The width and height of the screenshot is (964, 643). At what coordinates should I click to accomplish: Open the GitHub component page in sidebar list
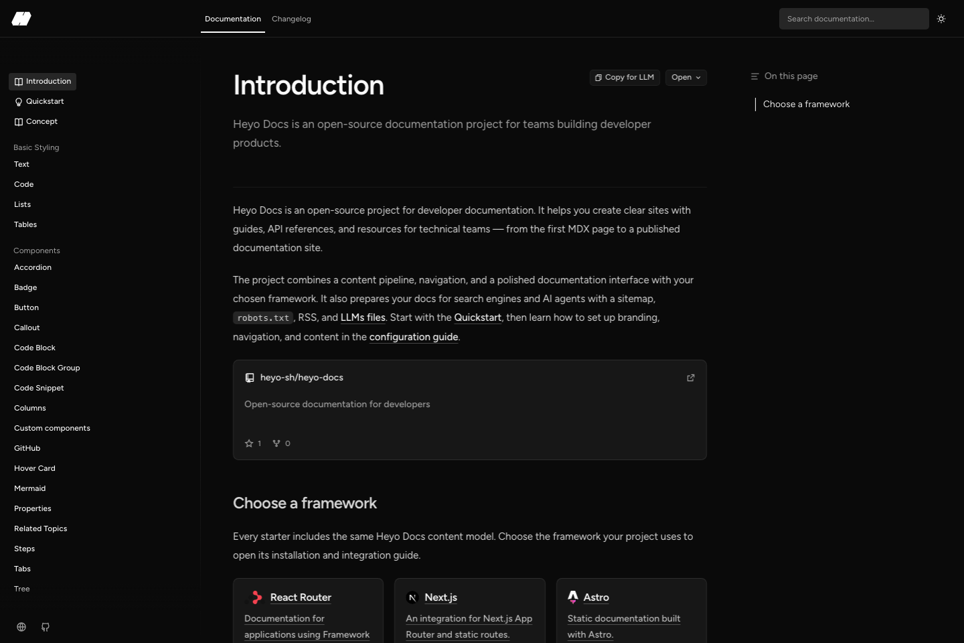[x=27, y=449]
